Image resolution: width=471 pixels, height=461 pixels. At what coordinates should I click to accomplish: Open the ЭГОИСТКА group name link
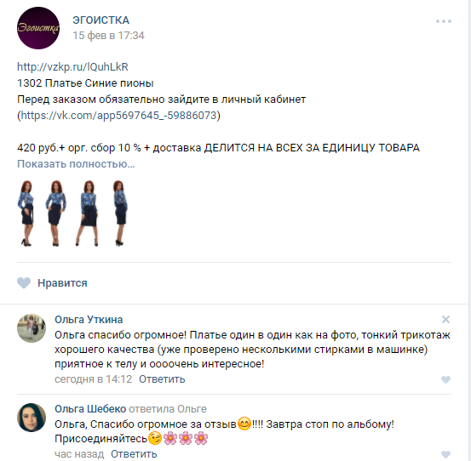tap(101, 20)
